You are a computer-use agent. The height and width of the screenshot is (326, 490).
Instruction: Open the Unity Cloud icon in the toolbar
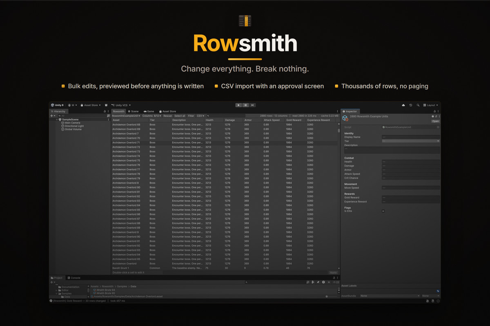tap(403, 105)
